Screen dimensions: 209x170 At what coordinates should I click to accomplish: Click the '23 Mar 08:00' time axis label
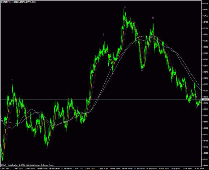coord(139,168)
